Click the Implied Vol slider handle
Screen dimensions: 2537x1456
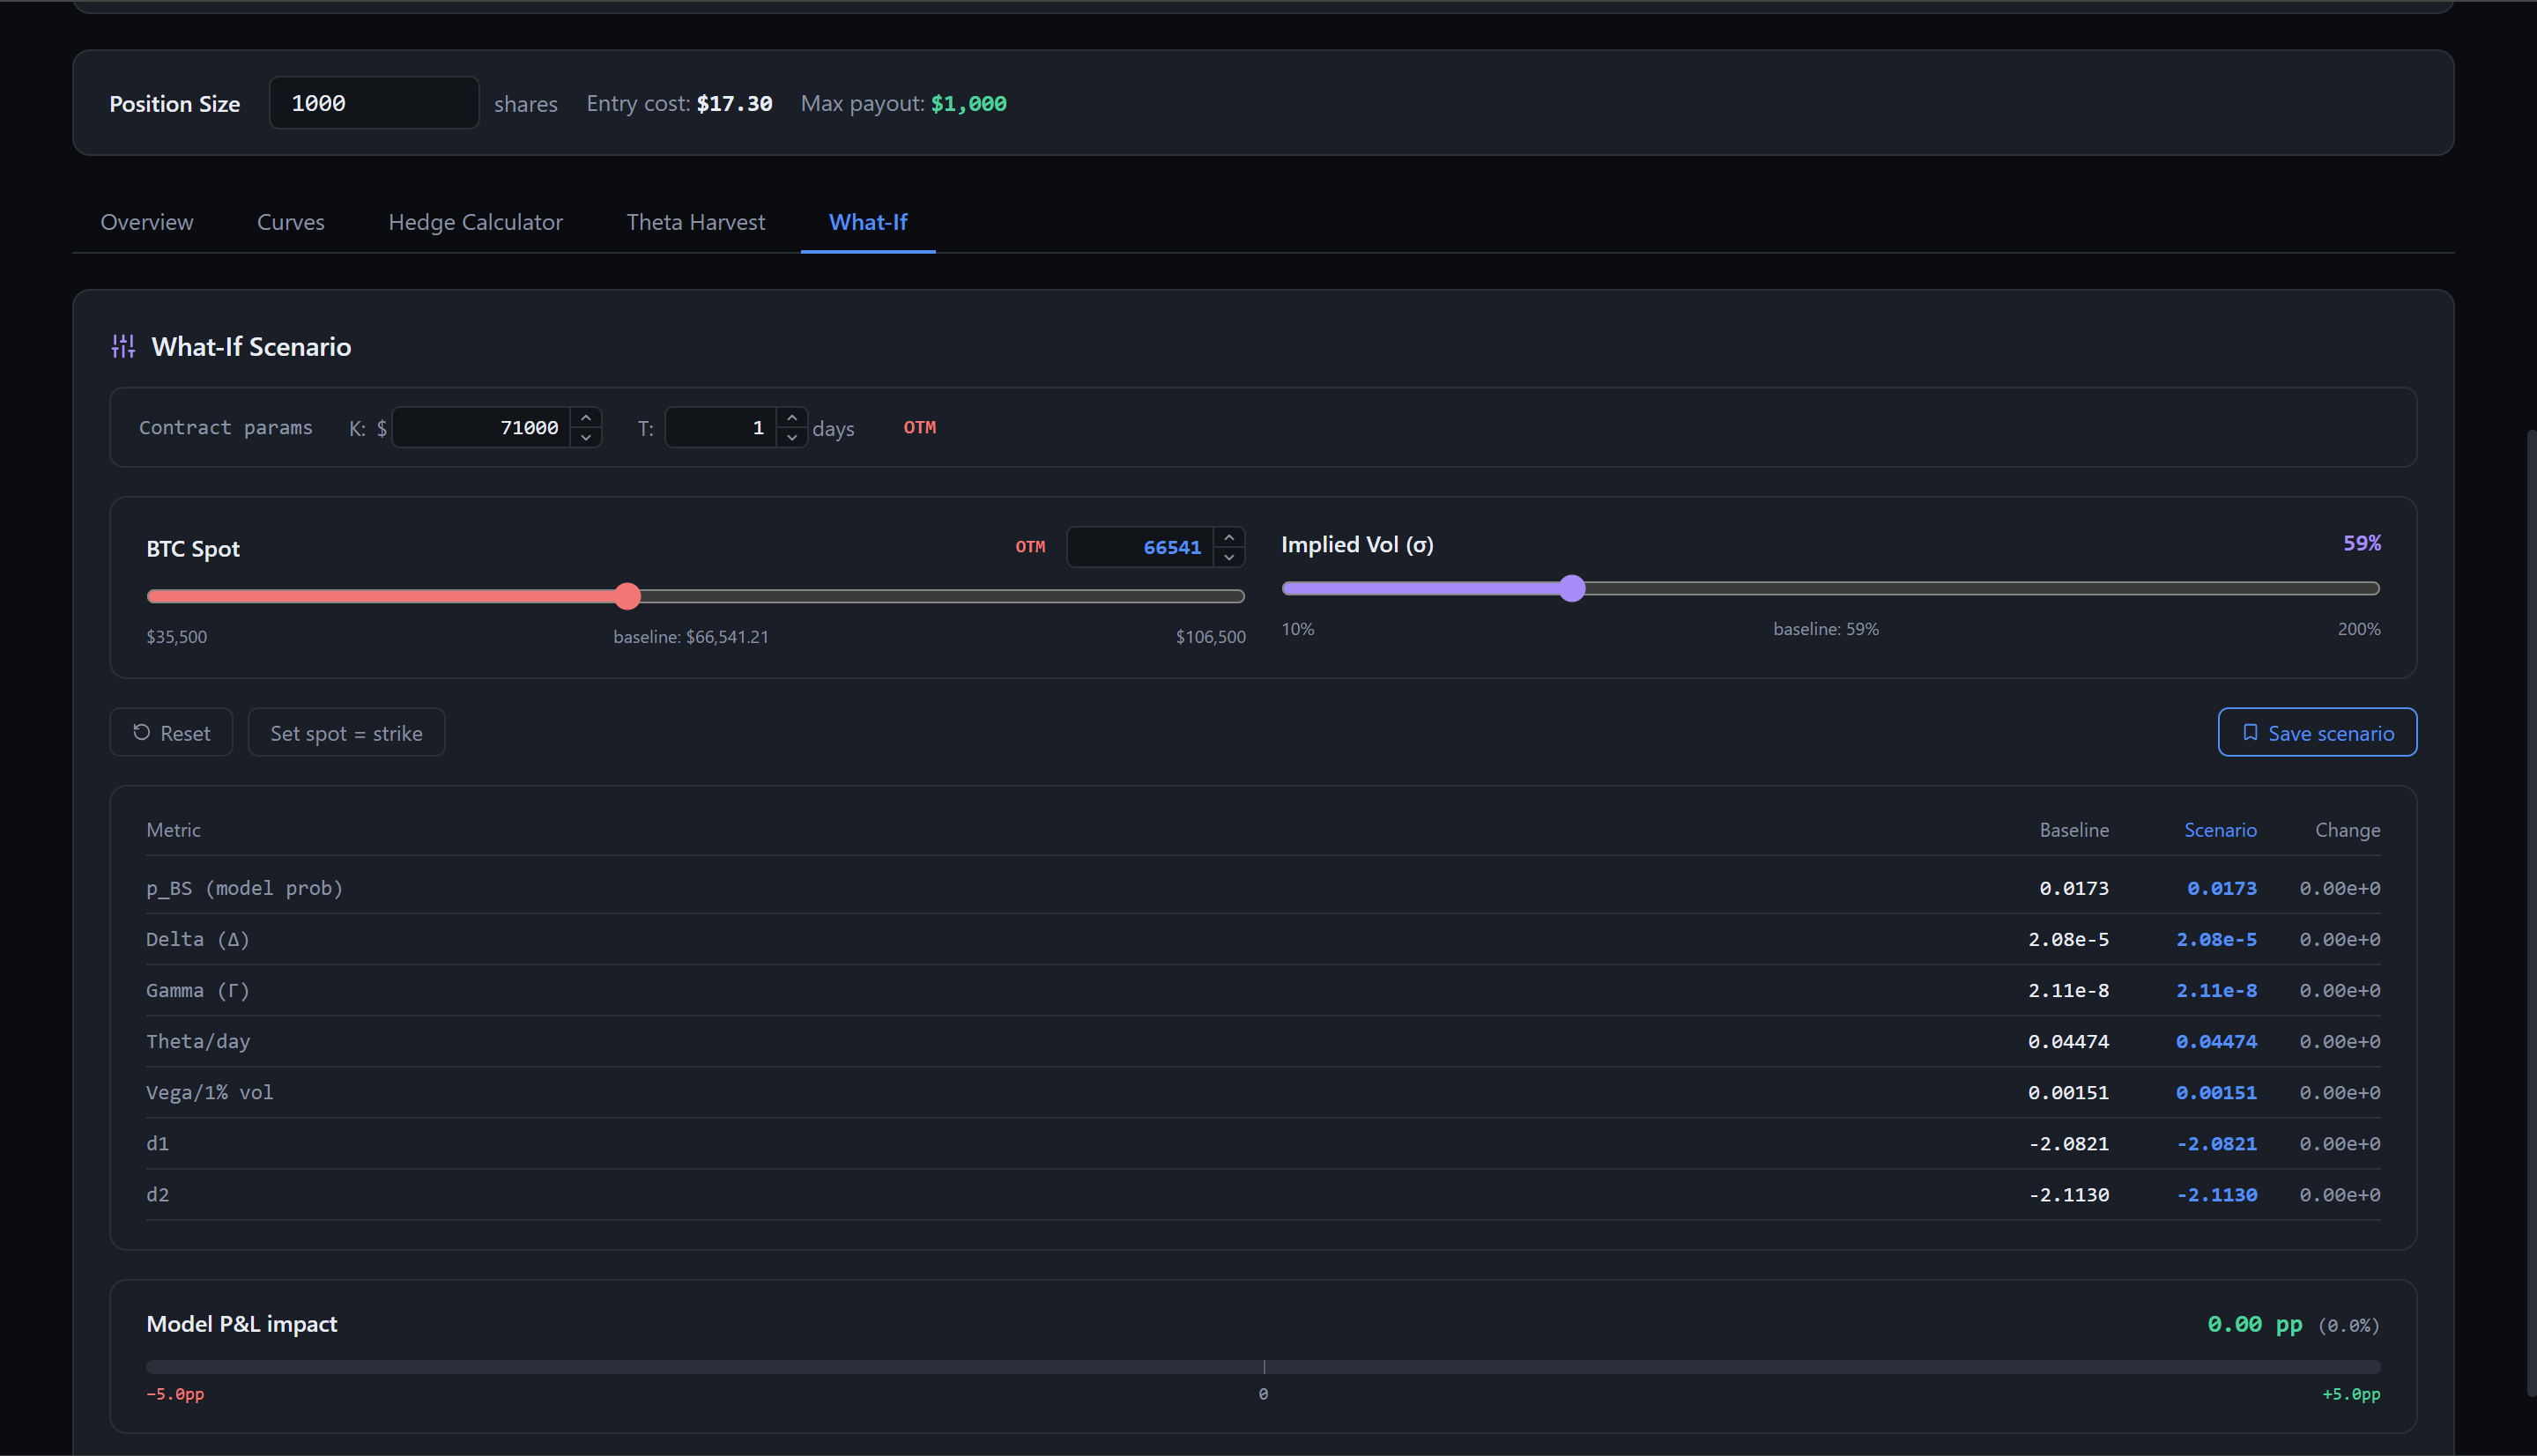pyautogui.click(x=1573, y=589)
